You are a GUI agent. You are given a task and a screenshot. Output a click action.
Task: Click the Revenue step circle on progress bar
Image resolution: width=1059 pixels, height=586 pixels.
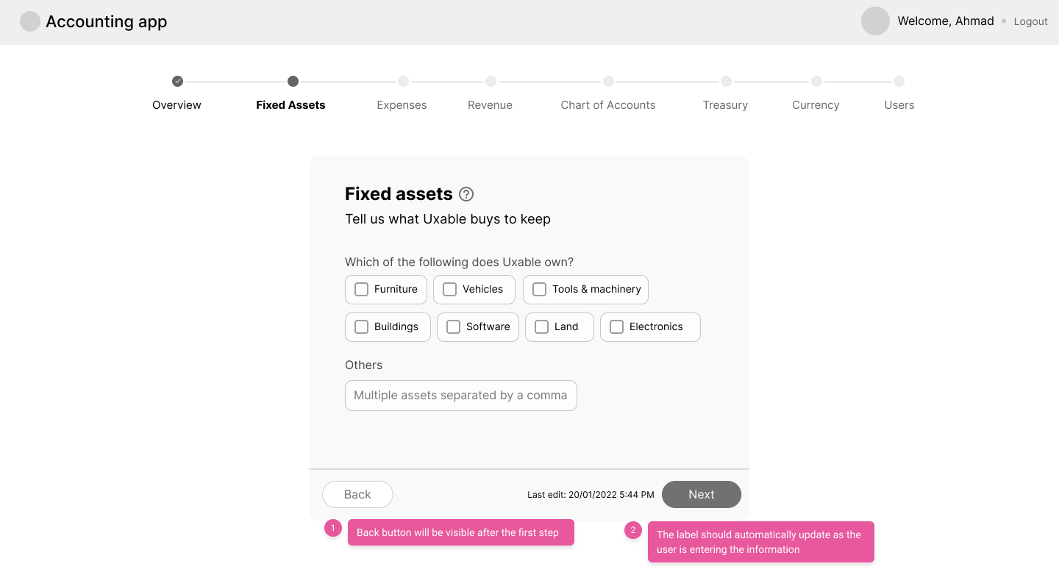pyautogui.click(x=490, y=82)
